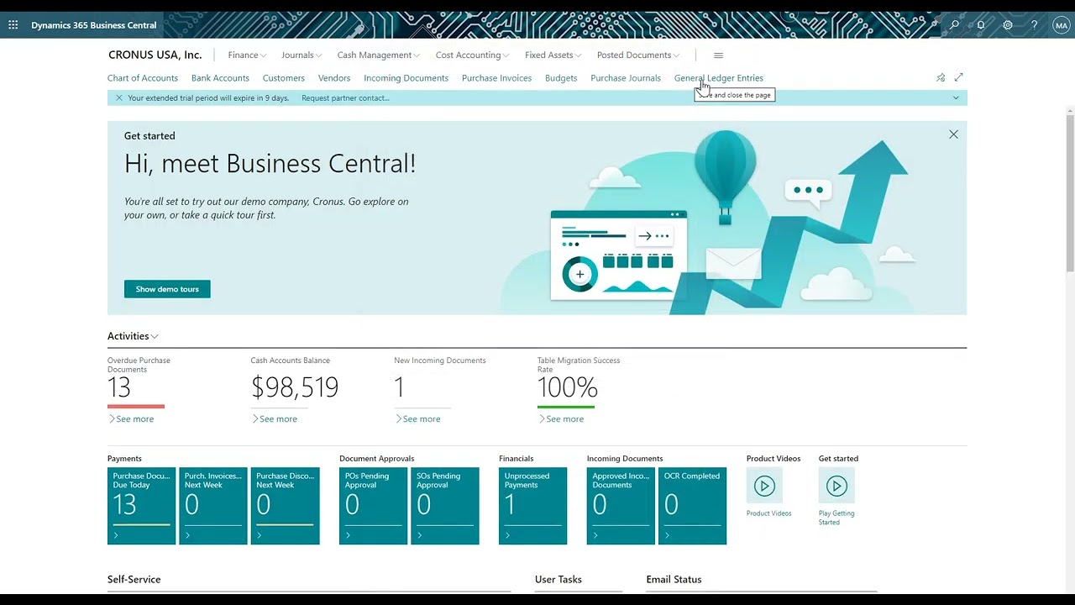Play the Product Videos tile

point(764,486)
